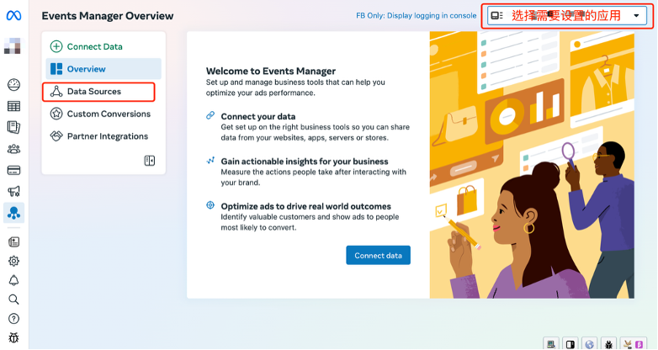658x350 pixels.
Task: Open Partner Integrations in the navigation
Action: tap(103, 136)
